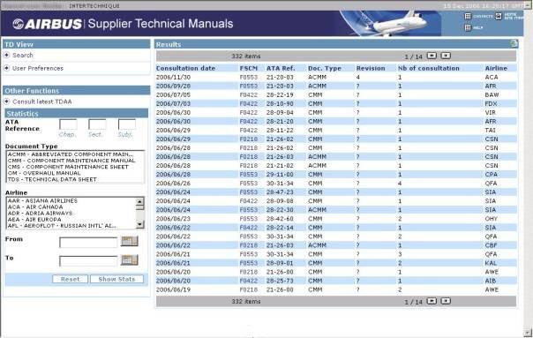Click the Reset button
The image size is (533, 338).
click(x=70, y=279)
